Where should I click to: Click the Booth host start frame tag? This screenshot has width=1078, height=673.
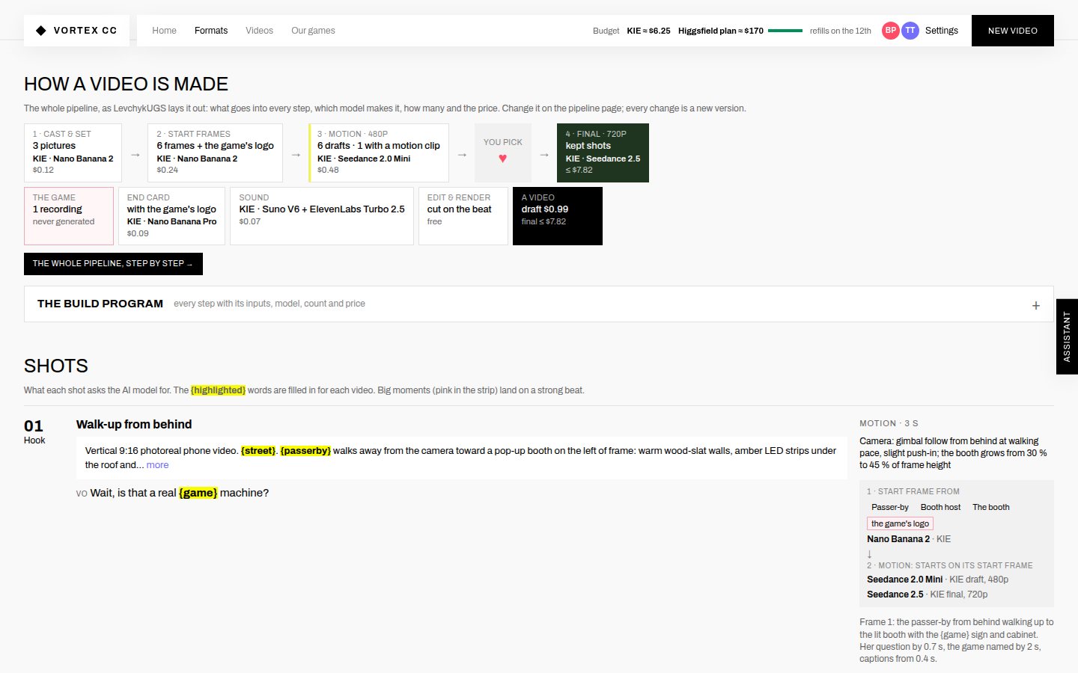[940, 507]
